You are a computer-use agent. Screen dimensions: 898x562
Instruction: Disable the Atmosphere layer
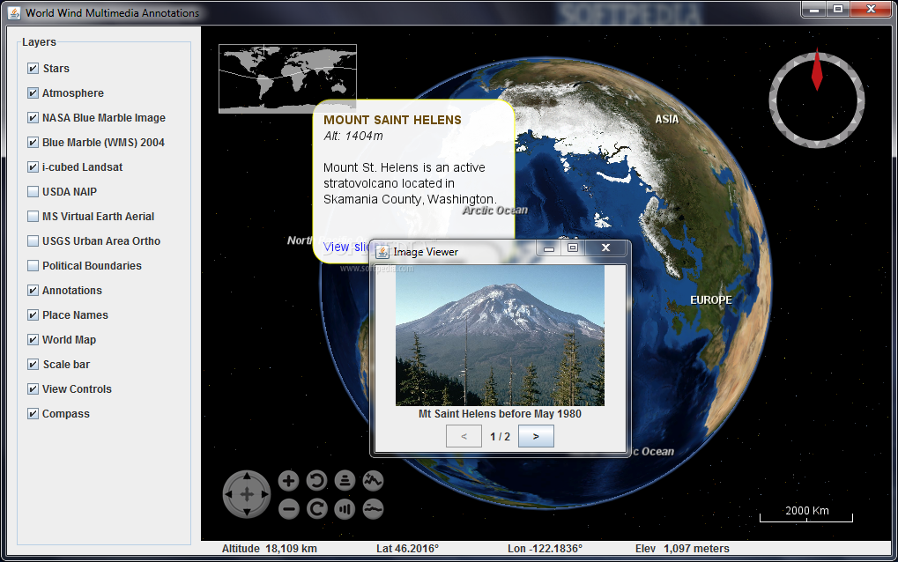pos(33,93)
